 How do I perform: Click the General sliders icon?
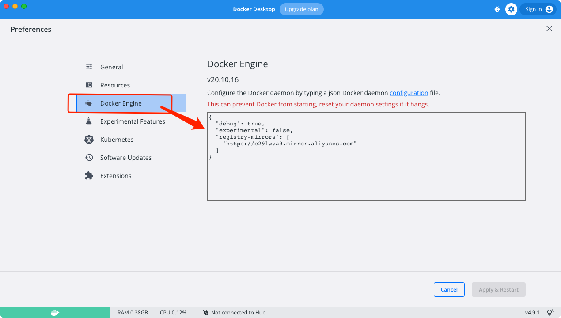pos(89,67)
